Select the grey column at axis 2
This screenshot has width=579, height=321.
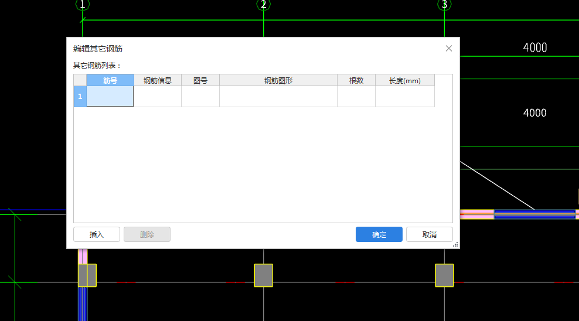tap(263, 275)
